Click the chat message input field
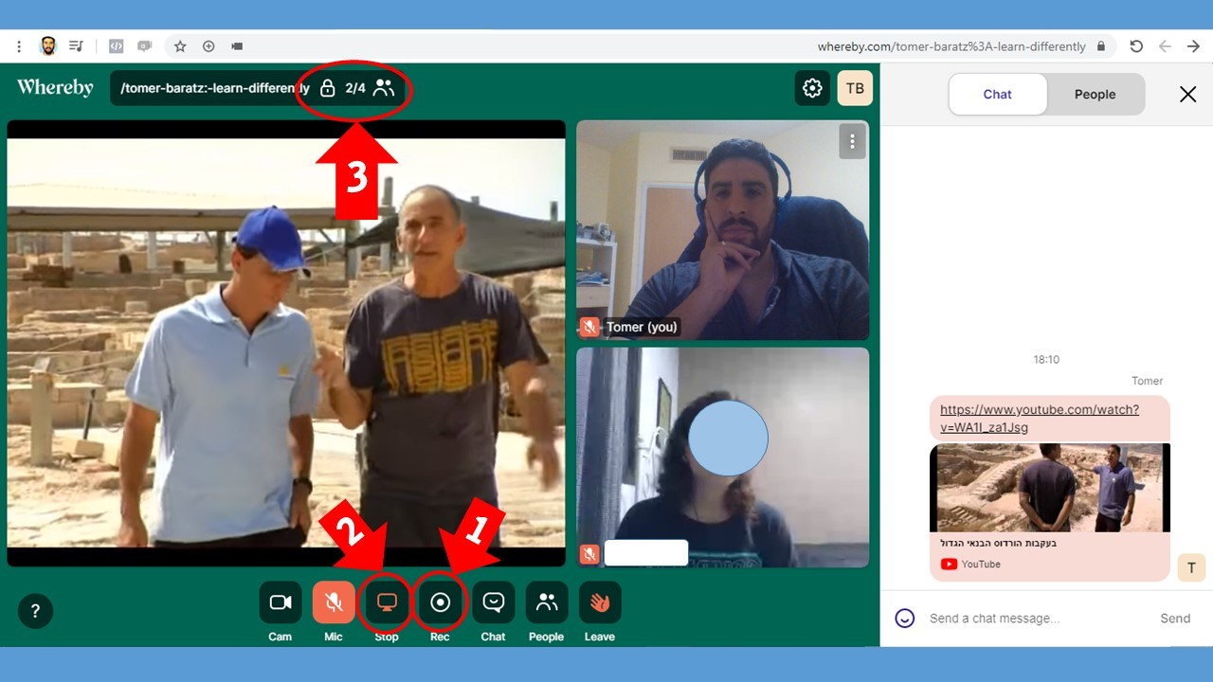Image resolution: width=1213 pixels, height=682 pixels. coord(1033,619)
